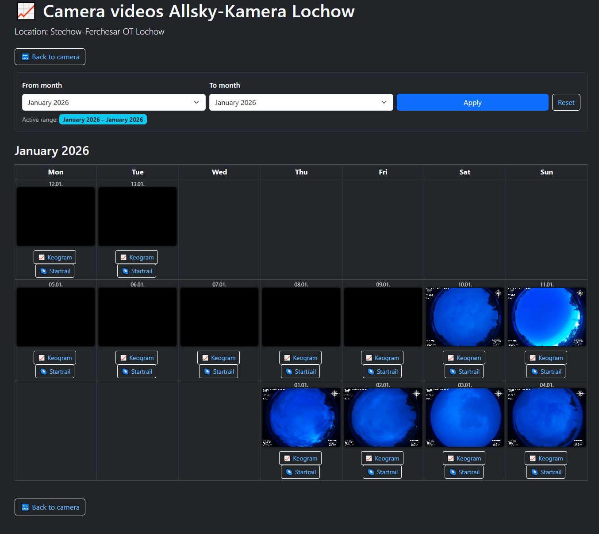Click the camera icon in the top Back to camera button

(x=24, y=57)
